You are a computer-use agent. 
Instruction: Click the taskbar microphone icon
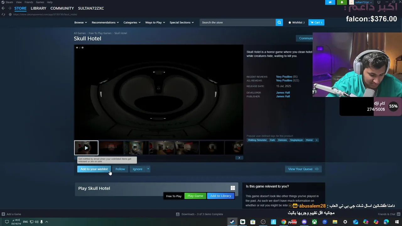pos(41,222)
